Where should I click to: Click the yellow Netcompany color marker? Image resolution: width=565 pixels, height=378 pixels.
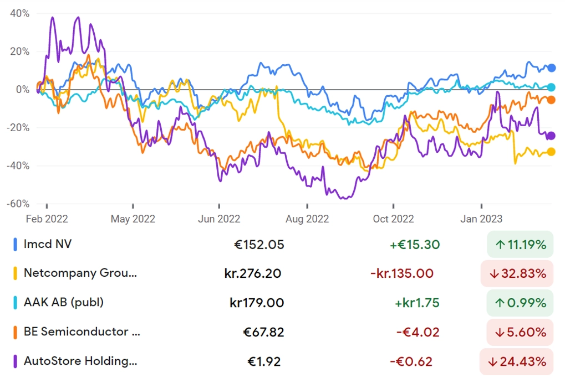[x=15, y=273]
